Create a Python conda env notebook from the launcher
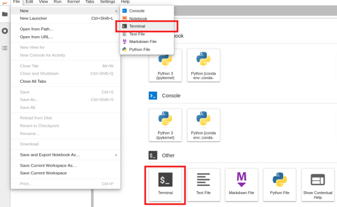337x207 pixels. point(203,65)
